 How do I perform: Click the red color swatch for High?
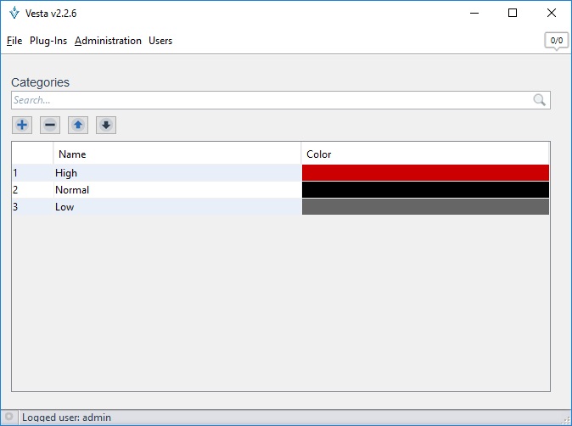pos(425,173)
